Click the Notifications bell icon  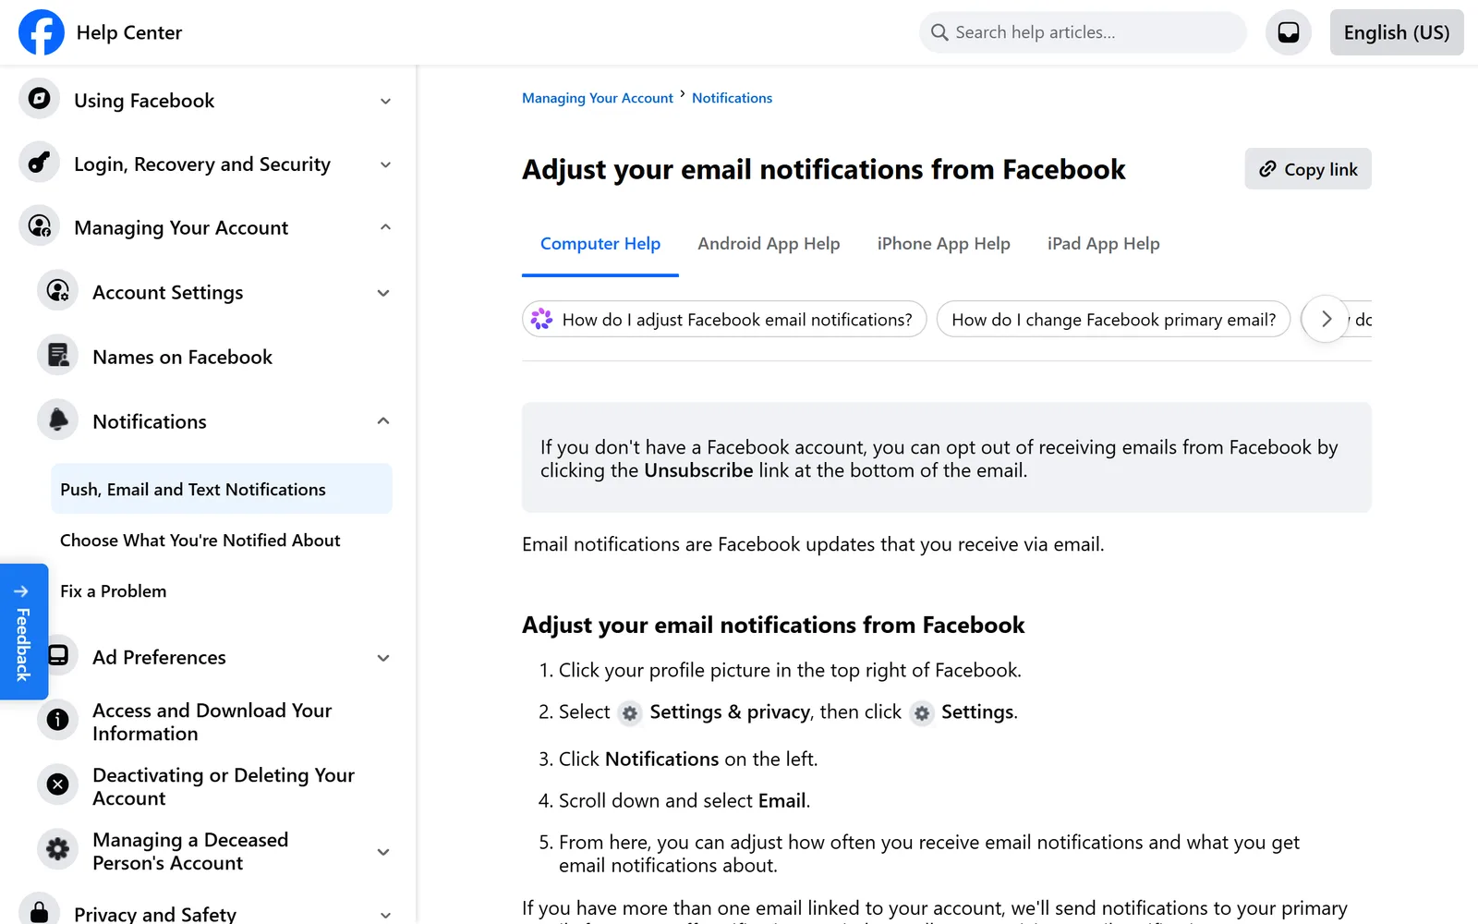pyautogui.click(x=57, y=420)
